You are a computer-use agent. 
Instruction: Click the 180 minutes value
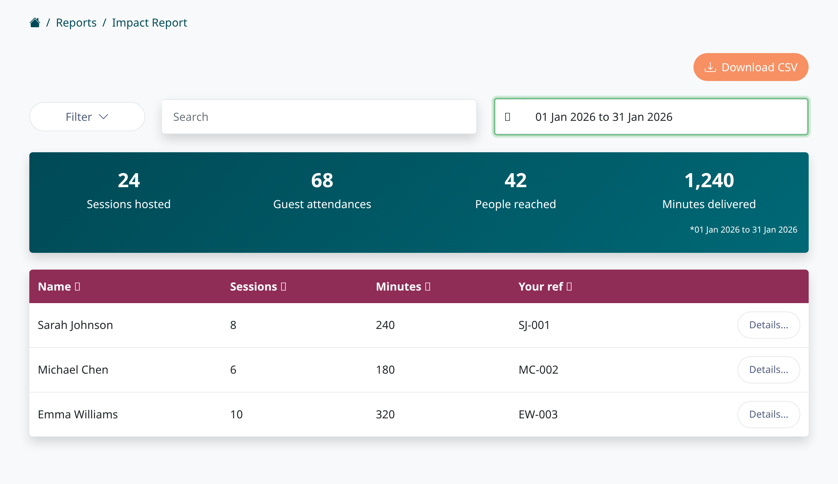385,370
